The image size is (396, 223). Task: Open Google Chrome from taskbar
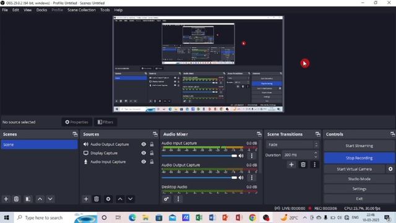[x=252, y=217]
